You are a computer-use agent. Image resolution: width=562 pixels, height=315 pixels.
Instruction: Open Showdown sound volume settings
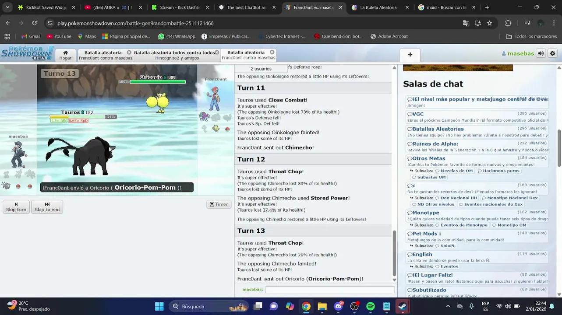541,53
